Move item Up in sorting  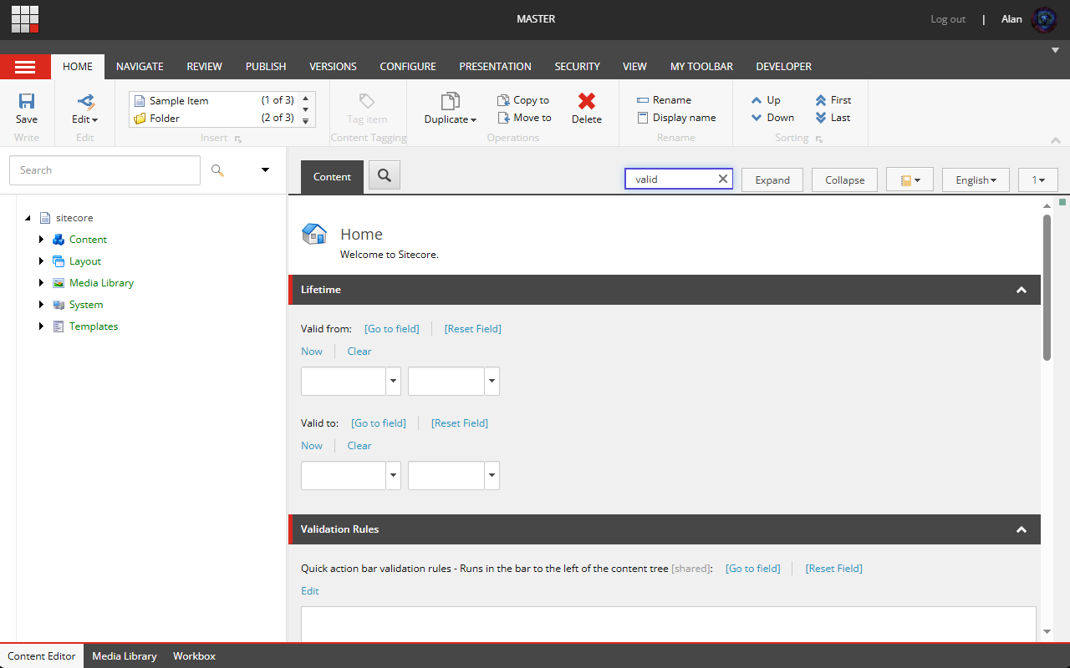(x=766, y=100)
